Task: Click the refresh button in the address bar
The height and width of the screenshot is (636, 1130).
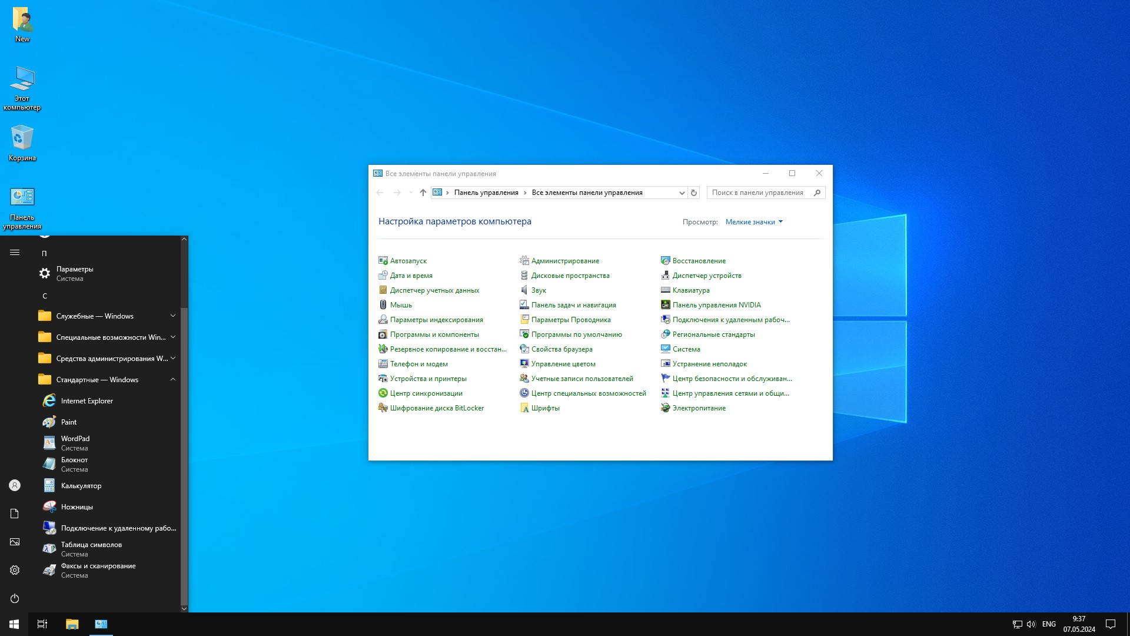Action: 694,193
